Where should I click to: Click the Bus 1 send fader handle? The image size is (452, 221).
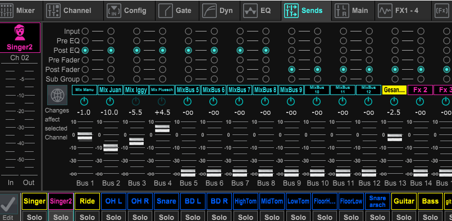pyautogui.click(x=85, y=136)
